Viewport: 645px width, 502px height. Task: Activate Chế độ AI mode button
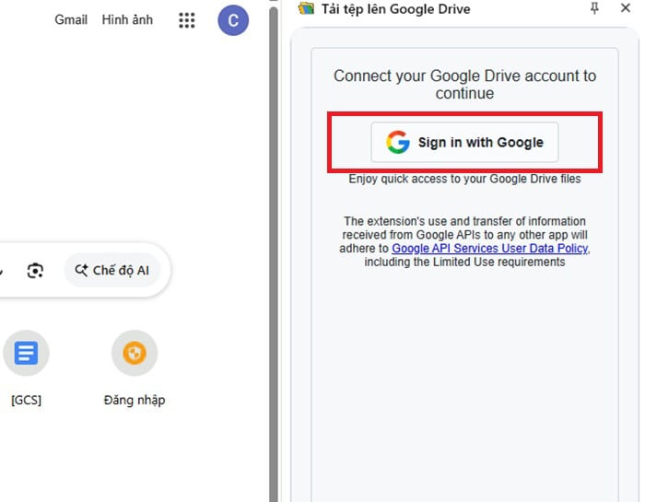[111, 270]
